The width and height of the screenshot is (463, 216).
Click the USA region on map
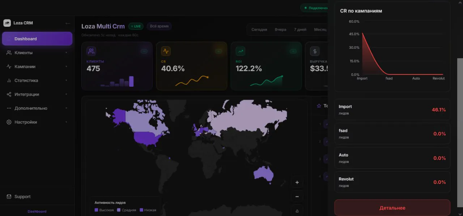click(148, 138)
